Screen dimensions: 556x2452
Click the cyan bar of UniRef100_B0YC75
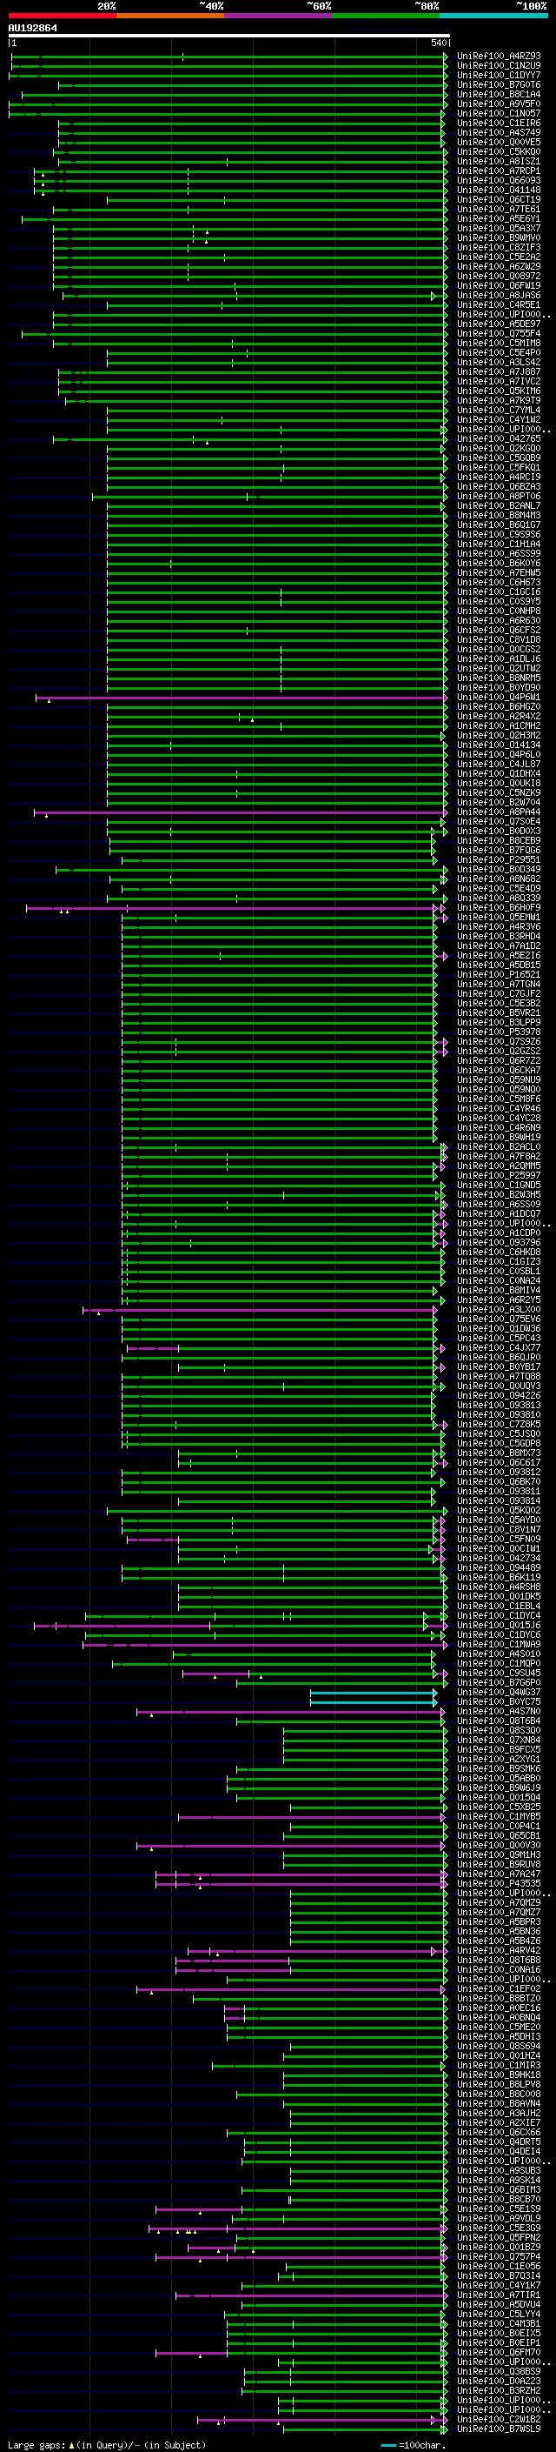[374, 1702]
